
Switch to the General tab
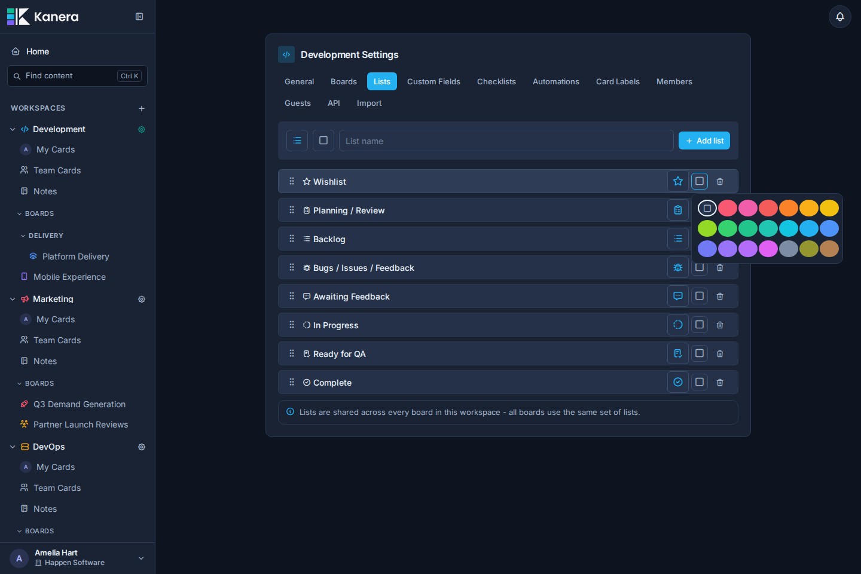coord(299,81)
